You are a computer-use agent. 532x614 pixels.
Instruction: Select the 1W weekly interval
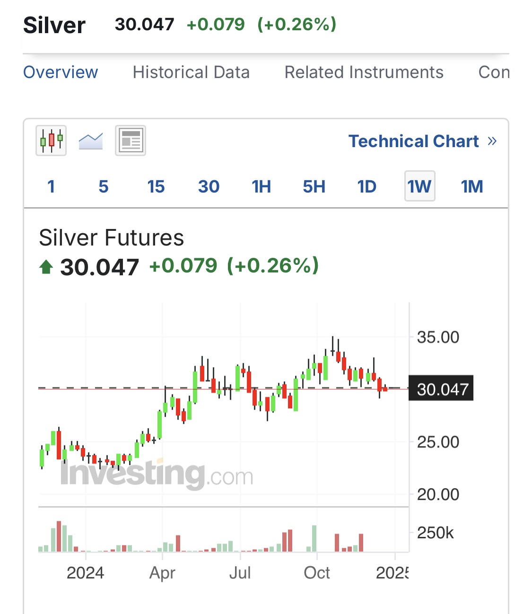point(419,186)
